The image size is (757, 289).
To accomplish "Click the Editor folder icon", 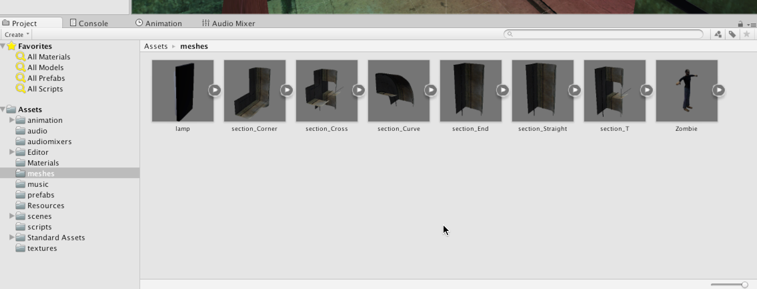I will click(20, 152).
